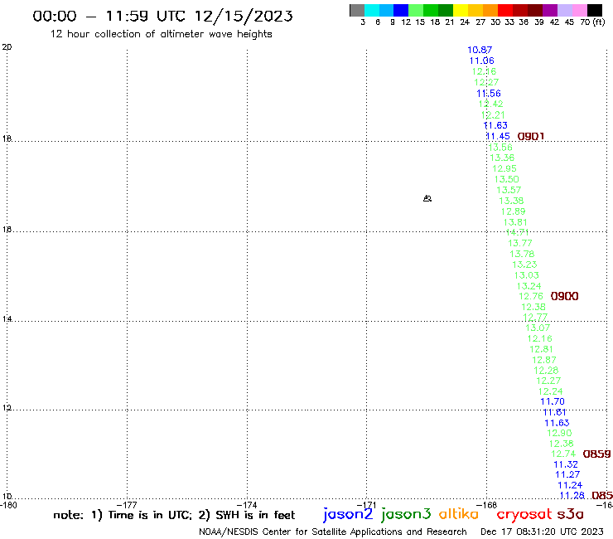The height and width of the screenshot is (539, 613).
Task: Click the altimeter wave heights subtitle
Action: 161,34
